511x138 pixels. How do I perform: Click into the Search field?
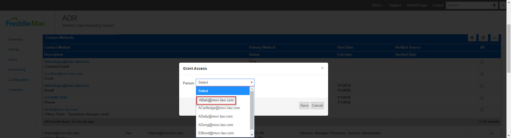(x=468, y=5)
